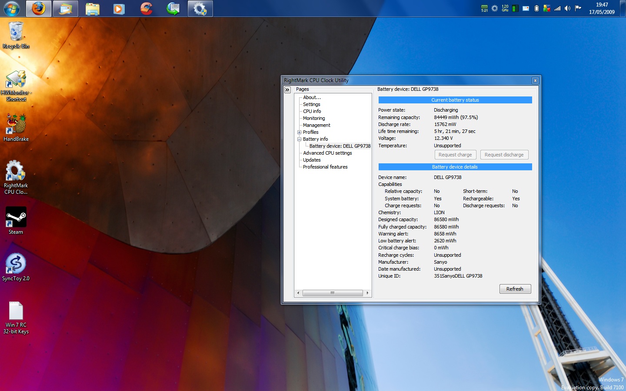This screenshot has height=391, width=626.
Task: Click the low battery alert value 2620 mWh
Action: click(445, 241)
